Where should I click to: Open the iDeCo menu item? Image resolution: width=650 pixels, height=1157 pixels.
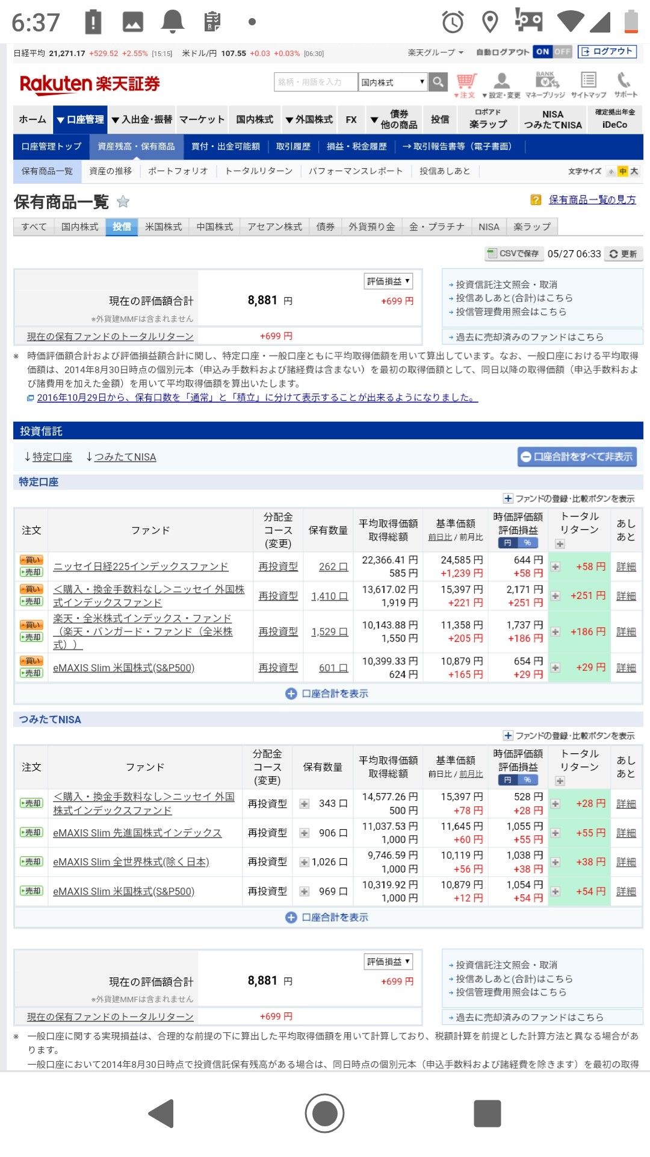click(x=614, y=119)
